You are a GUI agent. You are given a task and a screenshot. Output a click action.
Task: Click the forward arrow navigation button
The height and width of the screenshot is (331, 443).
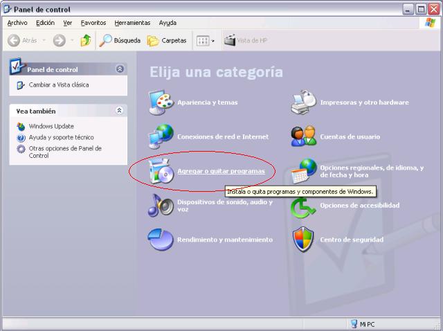coord(60,40)
